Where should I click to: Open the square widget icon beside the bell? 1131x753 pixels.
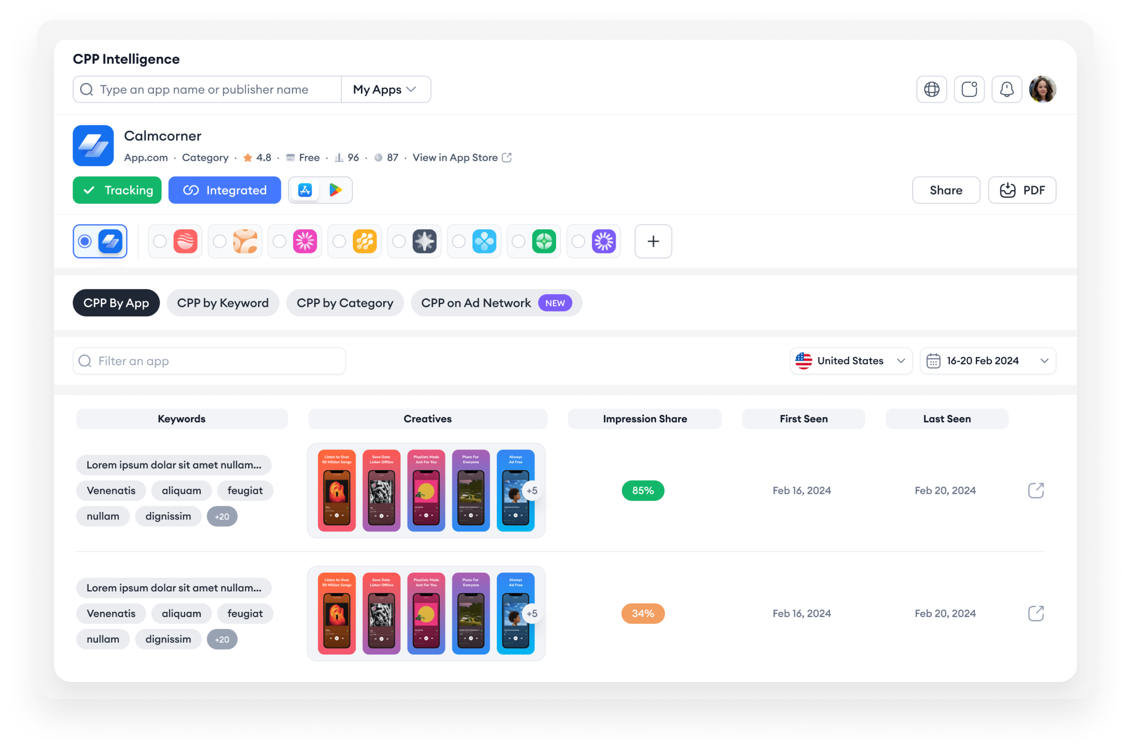coord(969,90)
